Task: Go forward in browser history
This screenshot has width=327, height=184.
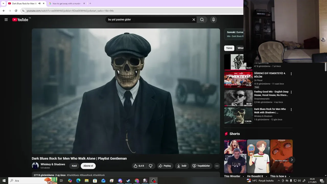Action: [x=10, y=11]
